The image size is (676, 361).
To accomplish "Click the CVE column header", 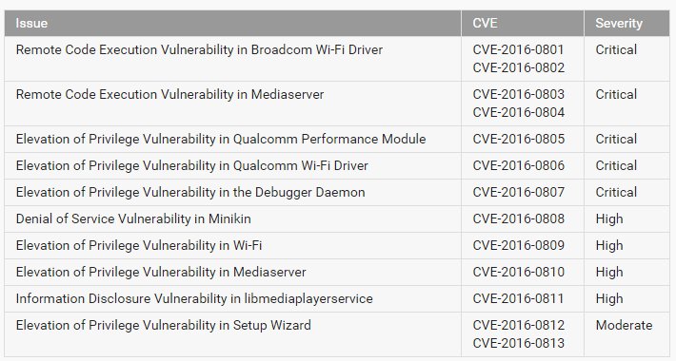I will coord(485,23).
